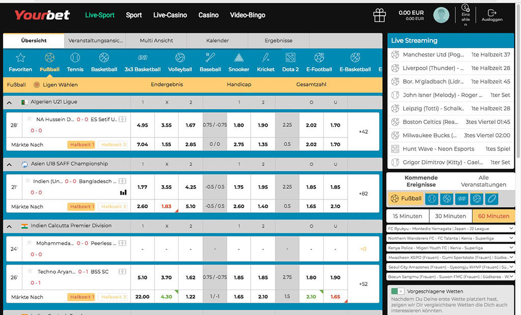Image resolution: width=521 pixels, height=315 pixels.
Task: Select the Basketball sport icon
Action: 104,58
